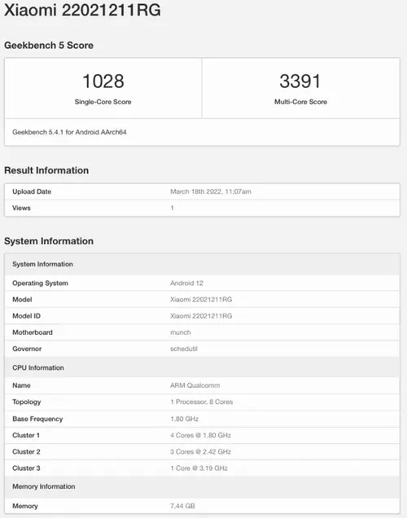Click the System Information table header row
The width and height of the screenshot is (407, 518).
202,264
